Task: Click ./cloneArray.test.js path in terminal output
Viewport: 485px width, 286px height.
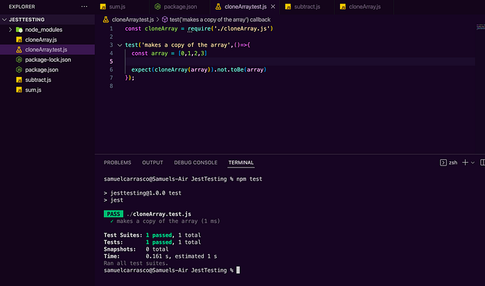Action: (159, 214)
